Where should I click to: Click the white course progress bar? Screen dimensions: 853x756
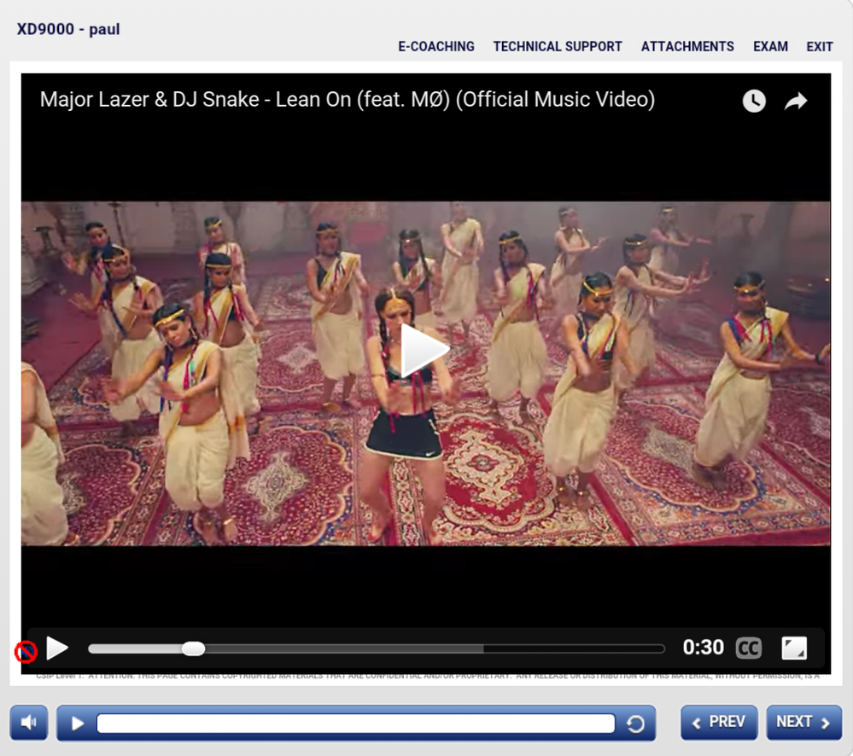pyautogui.click(x=356, y=724)
